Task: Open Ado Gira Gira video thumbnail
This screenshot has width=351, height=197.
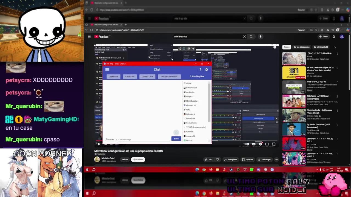Action: [x=294, y=59]
